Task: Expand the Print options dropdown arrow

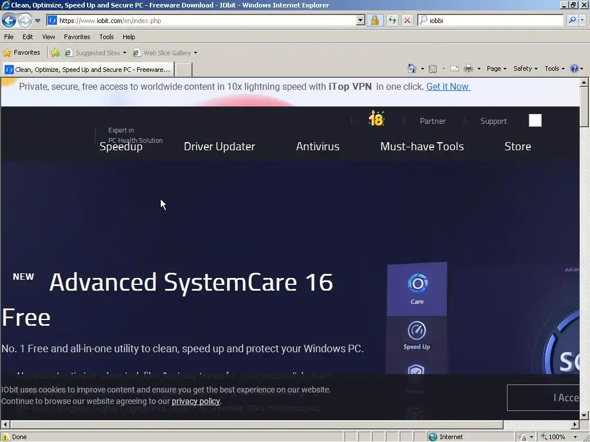Action: (x=479, y=69)
